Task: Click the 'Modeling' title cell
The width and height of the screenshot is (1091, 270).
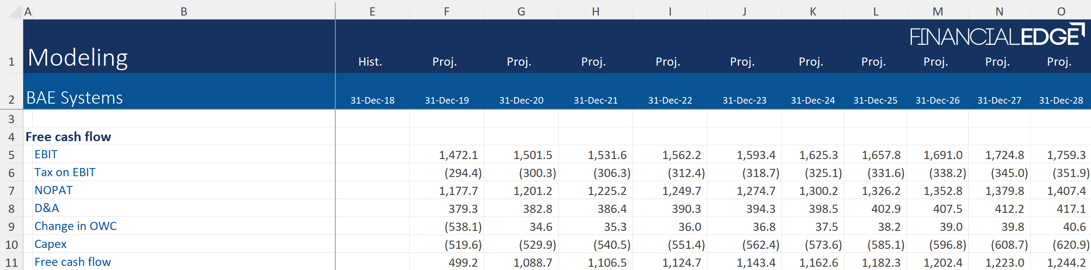Action: coord(78,58)
